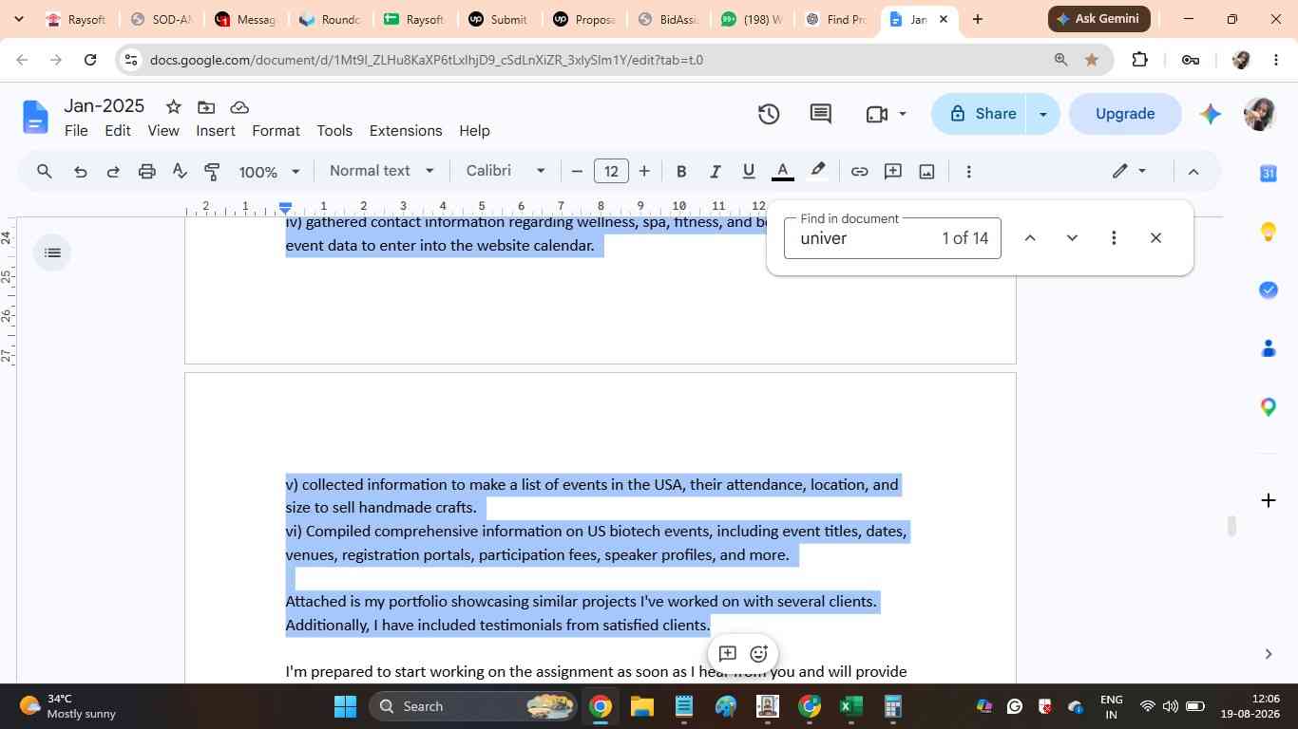Open the Normal text style dropdown

pyautogui.click(x=382, y=171)
